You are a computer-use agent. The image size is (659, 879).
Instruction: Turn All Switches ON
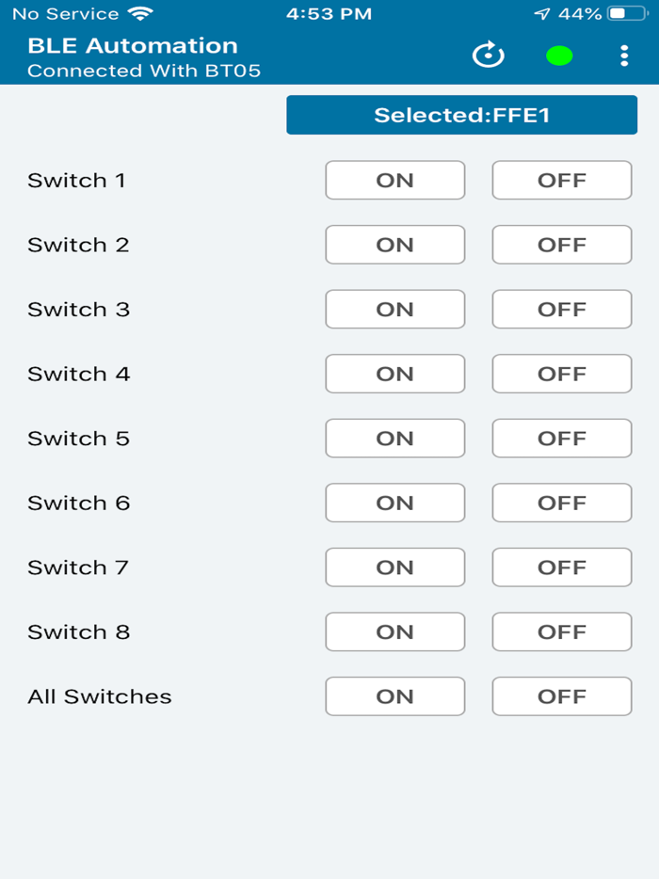(394, 696)
